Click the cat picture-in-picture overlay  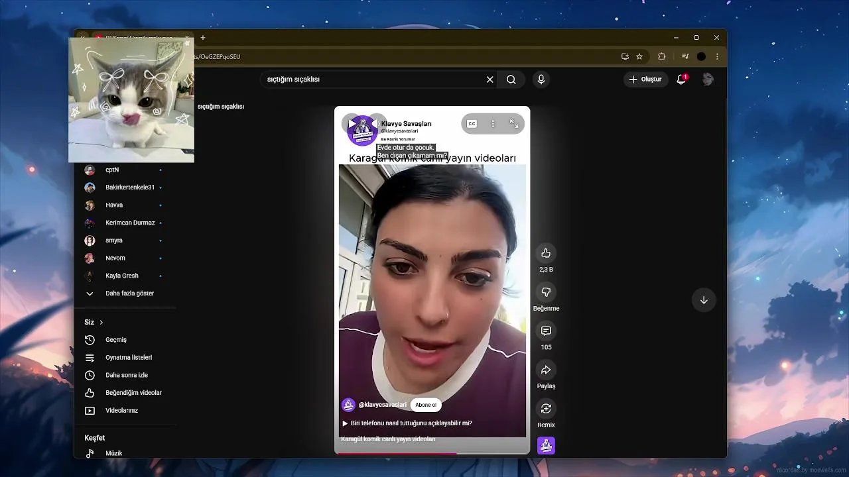tap(131, 99)
